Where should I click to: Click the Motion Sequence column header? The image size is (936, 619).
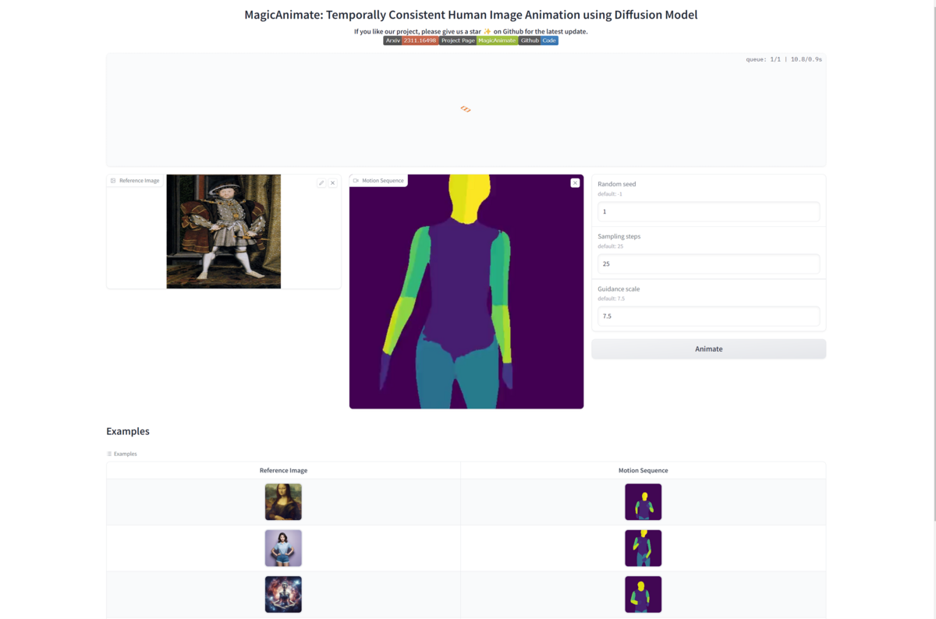[x=643, y=470]
